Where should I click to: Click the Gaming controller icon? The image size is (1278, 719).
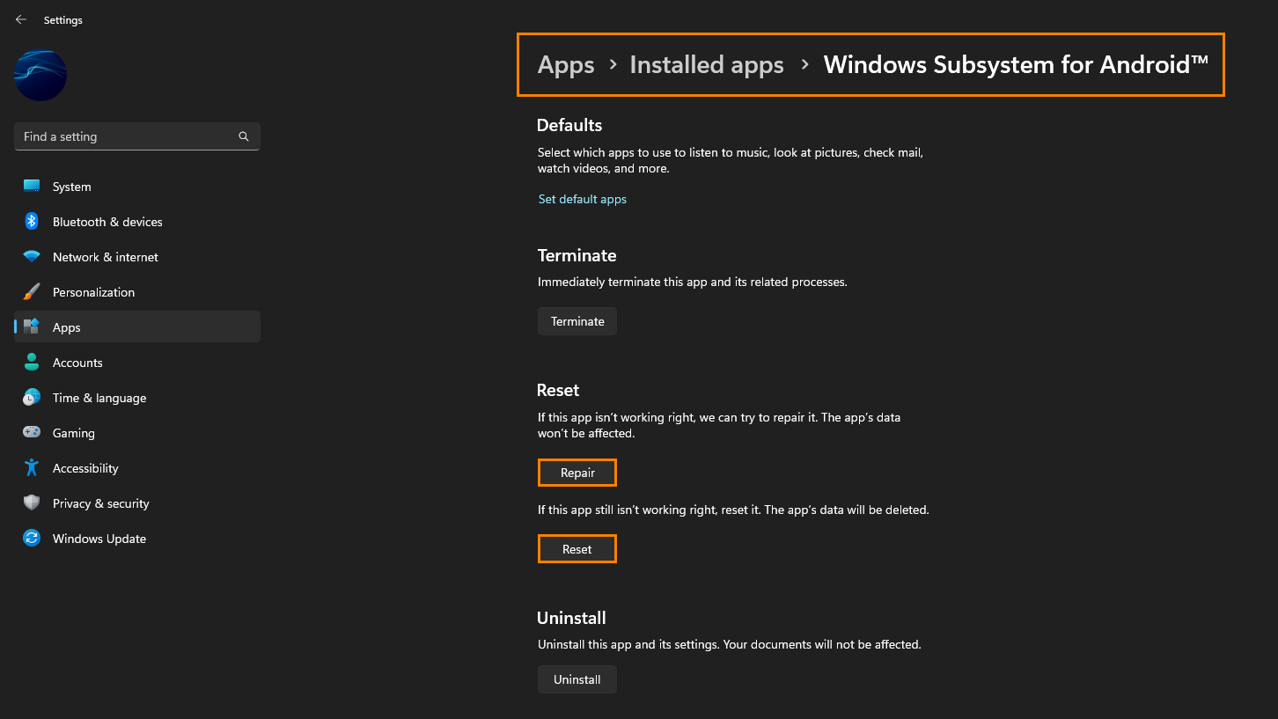click(32, 433)
